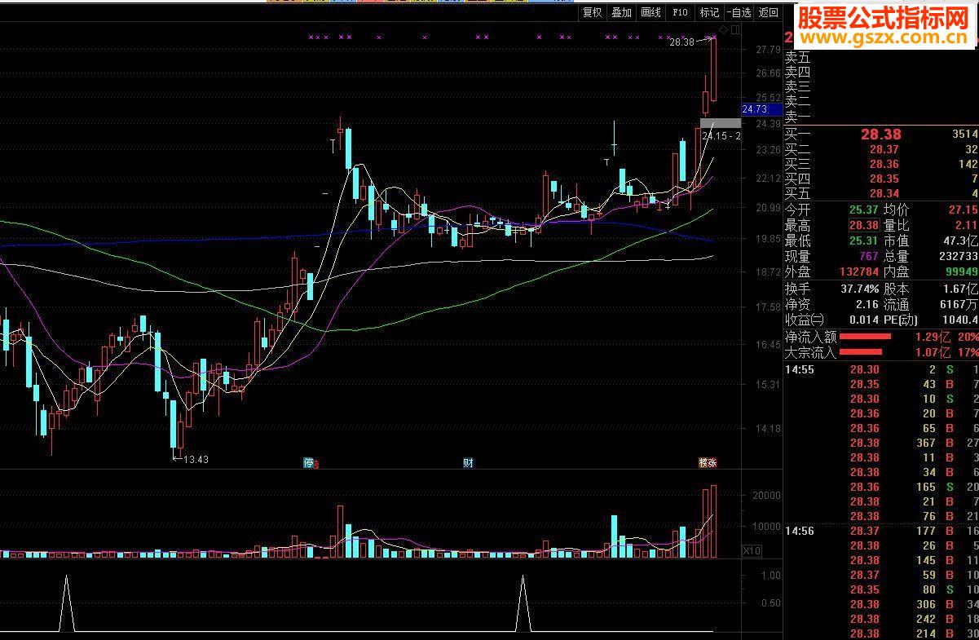Viewport: 979px width, 640px height.
Task: Select the tick row with volume 165
Action: click(880, 487)
